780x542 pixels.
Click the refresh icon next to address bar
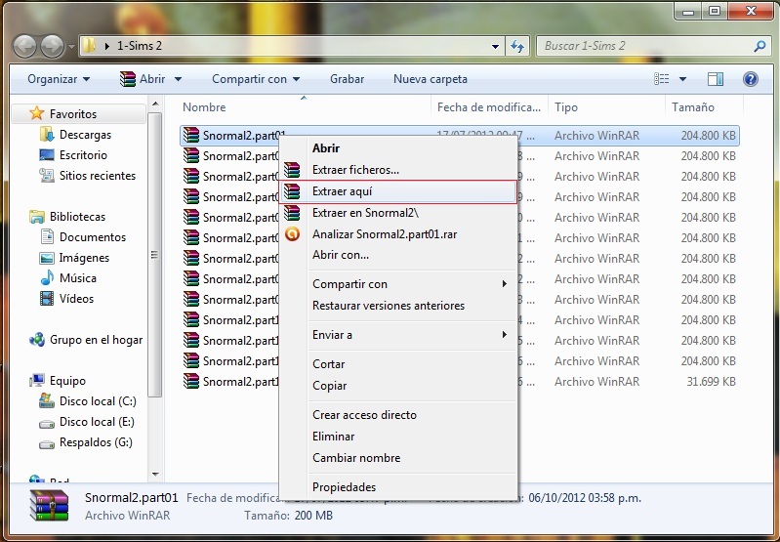point(517,46)
